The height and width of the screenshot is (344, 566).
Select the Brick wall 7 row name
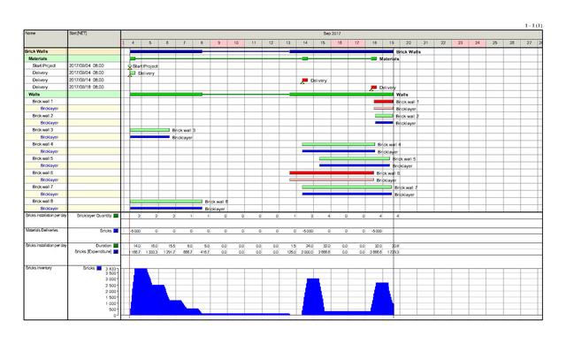tap(42, 187)
